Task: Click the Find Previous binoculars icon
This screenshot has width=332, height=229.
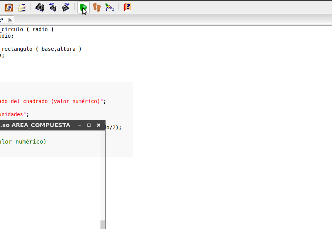Action: pos(53,7)
